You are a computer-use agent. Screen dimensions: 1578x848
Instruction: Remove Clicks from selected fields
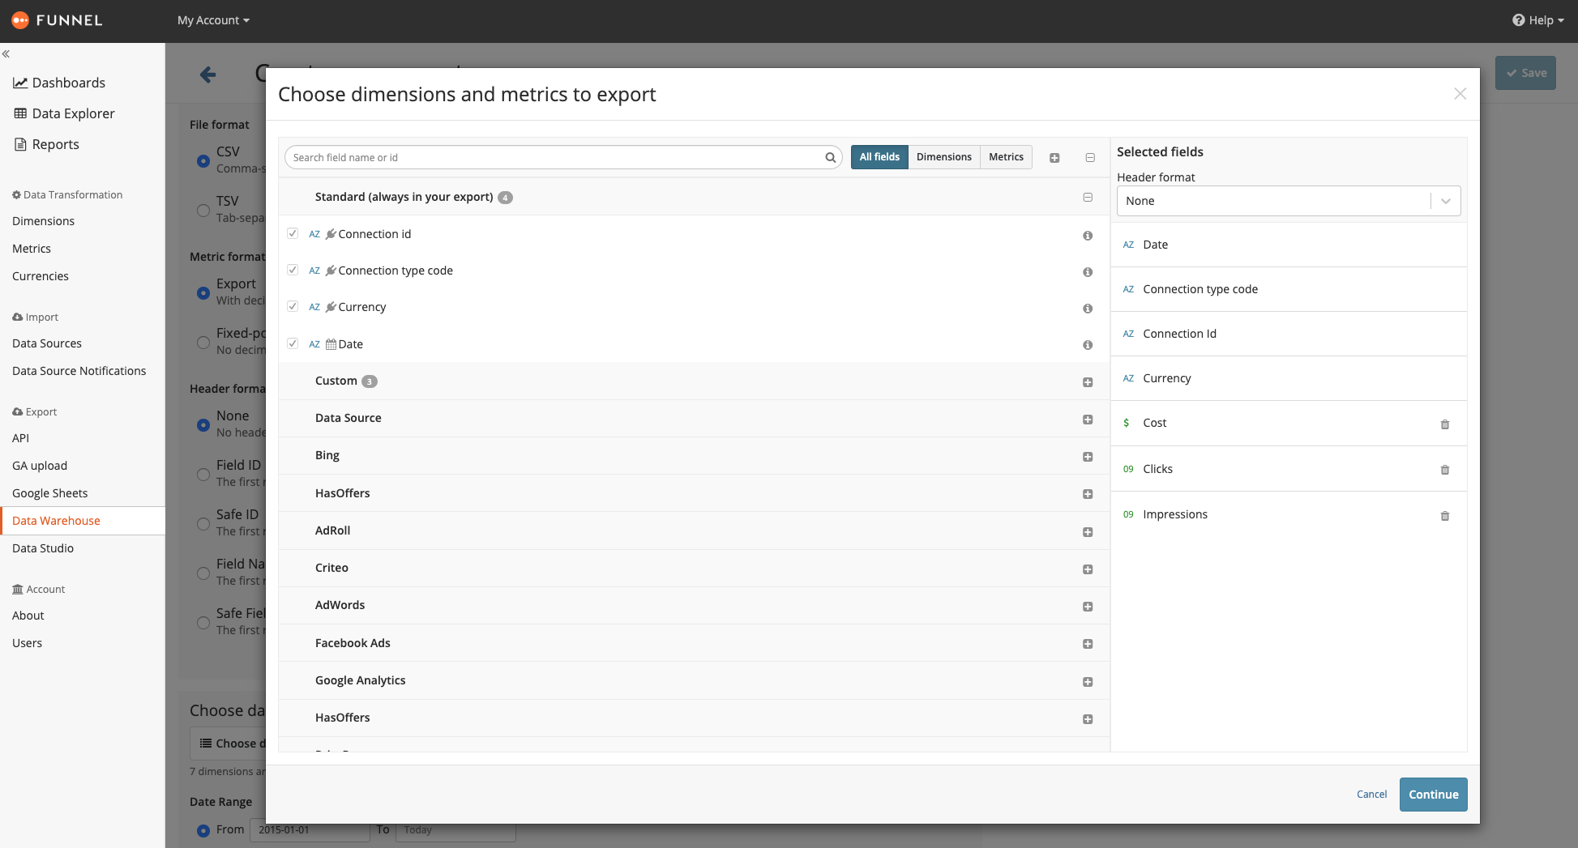[1444, 470]
